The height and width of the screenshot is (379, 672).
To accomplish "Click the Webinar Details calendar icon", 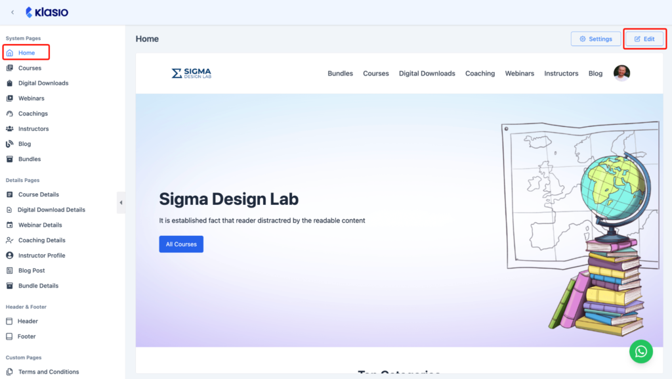I will click(9, 225).
